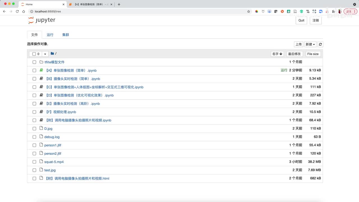Click the running notebook icon for 【A】单张图像检测
The height and width of the screenshot is (202, 359).
(41, 70)
